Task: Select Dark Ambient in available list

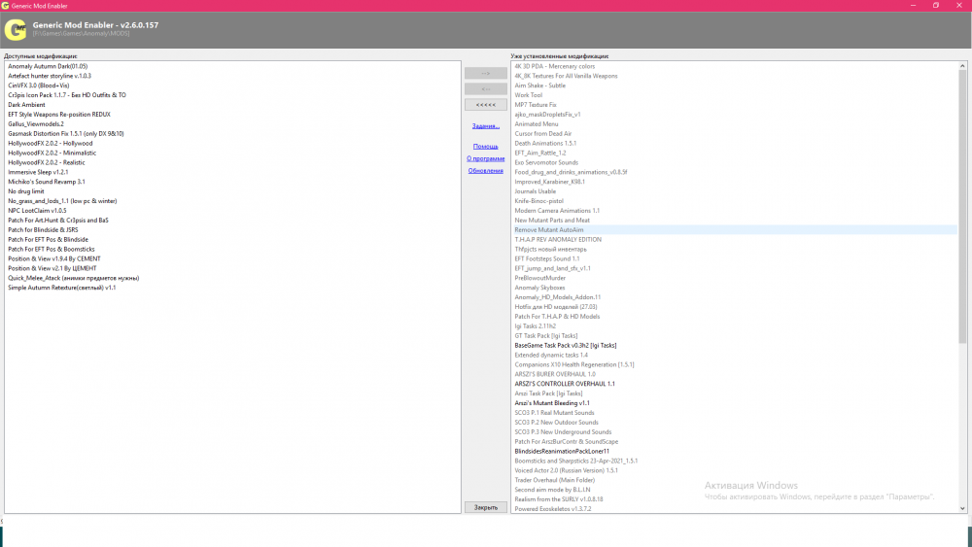Action: pyautogui.click(x=27, y=105)
